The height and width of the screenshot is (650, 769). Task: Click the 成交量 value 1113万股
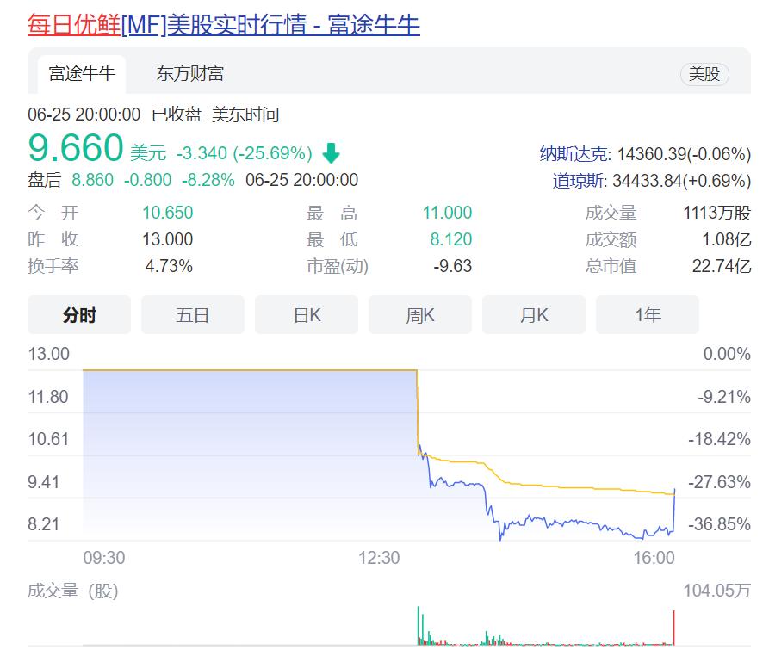(717, 213)
